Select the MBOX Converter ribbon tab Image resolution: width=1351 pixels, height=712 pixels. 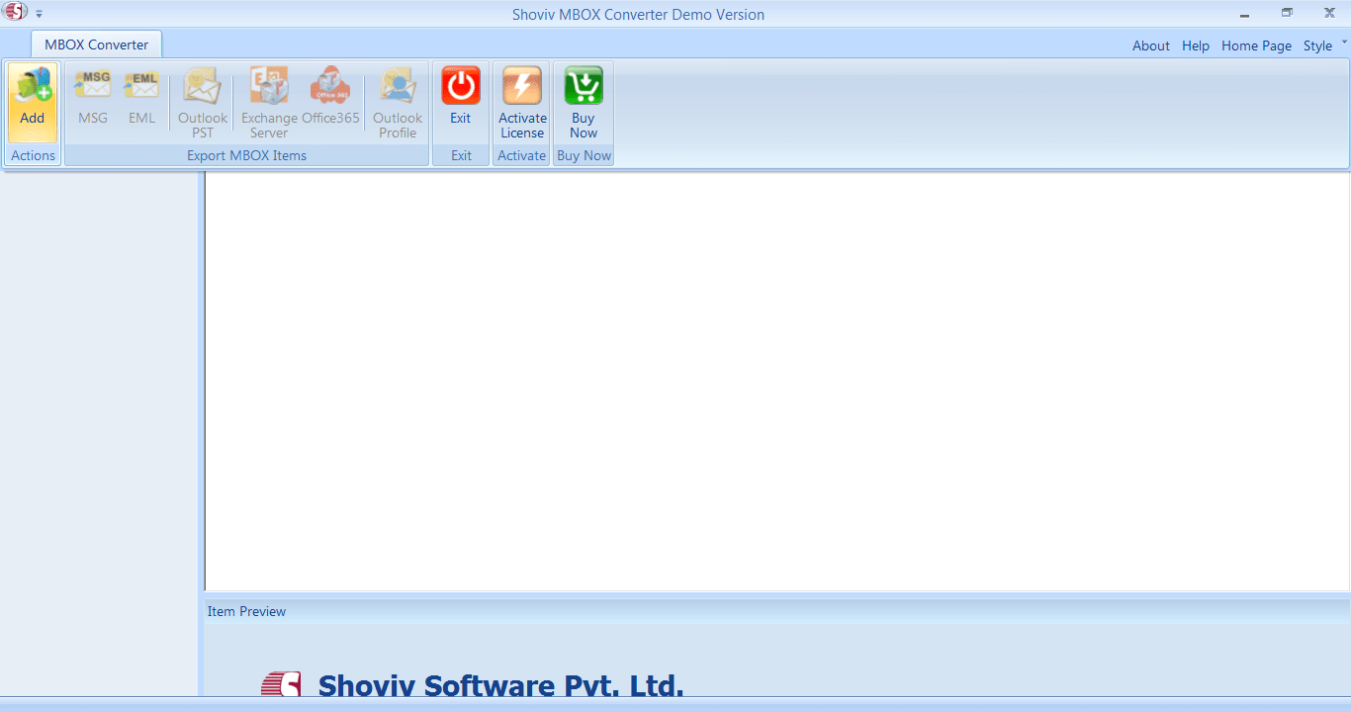tap(97, 44)
